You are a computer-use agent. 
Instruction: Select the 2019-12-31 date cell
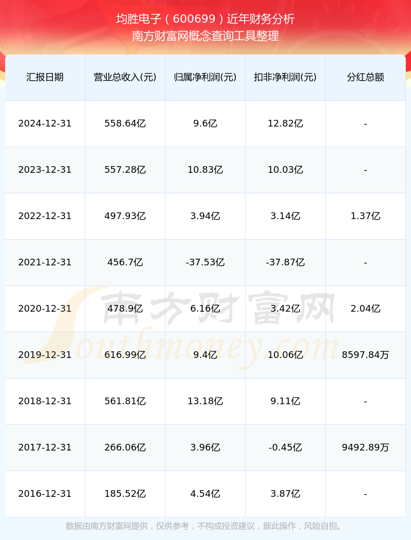[45, 355]
